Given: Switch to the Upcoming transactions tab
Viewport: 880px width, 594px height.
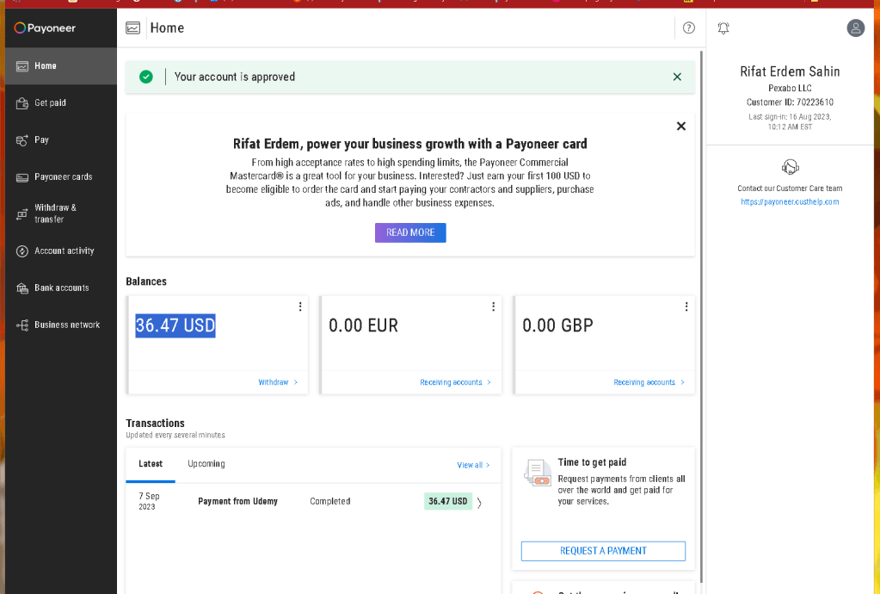Looking at the screenshot, I should [x=206, y=464].
